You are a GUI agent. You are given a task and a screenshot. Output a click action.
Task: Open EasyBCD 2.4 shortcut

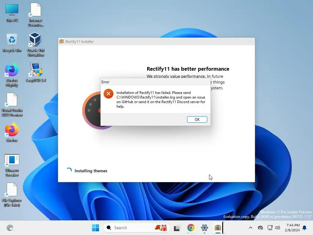pyautogui.click(x=36, y=72)
